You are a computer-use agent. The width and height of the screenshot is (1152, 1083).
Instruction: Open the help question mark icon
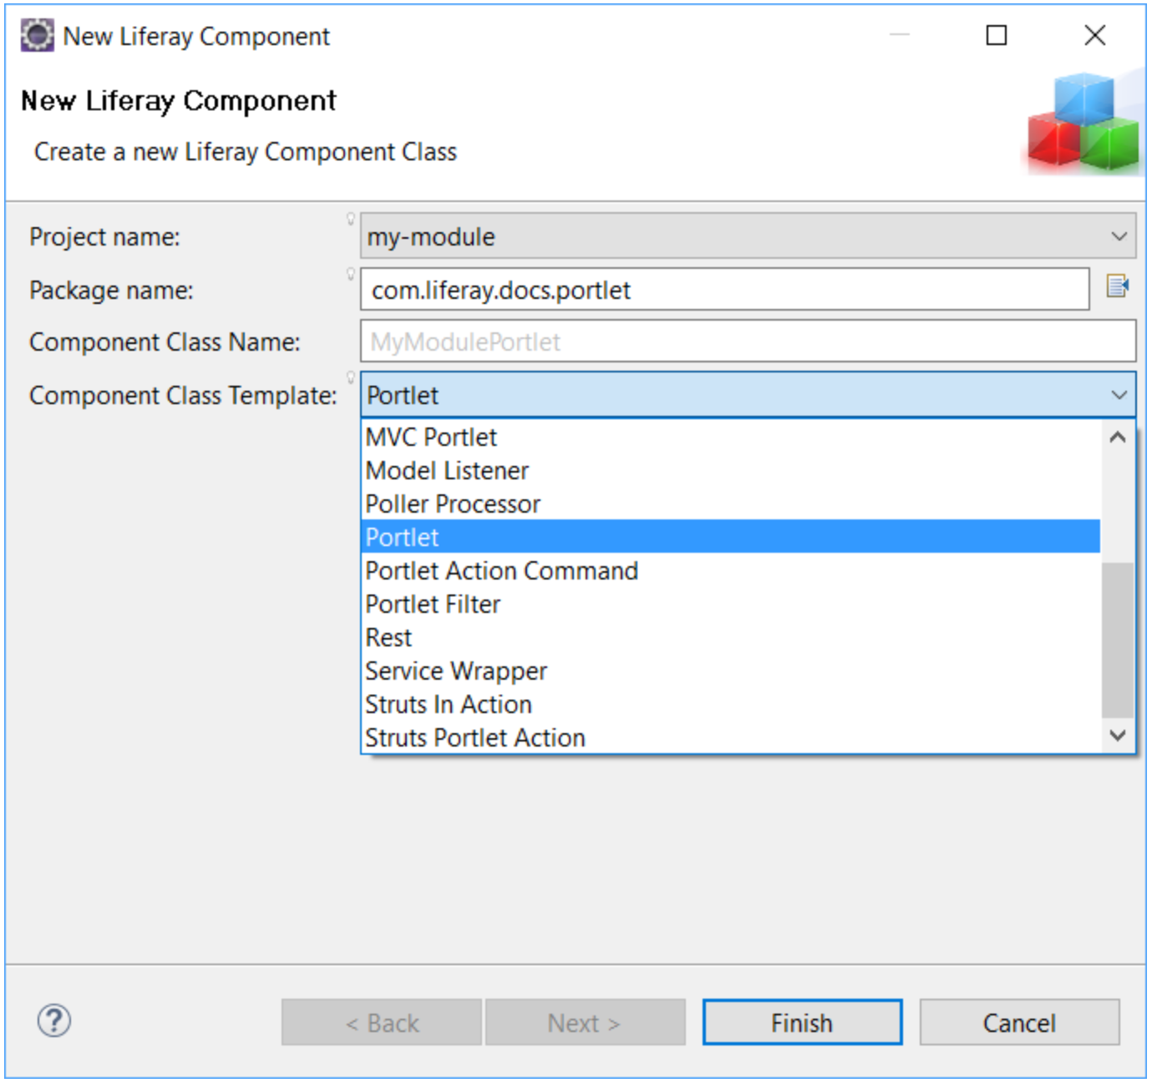(54, 1020)
